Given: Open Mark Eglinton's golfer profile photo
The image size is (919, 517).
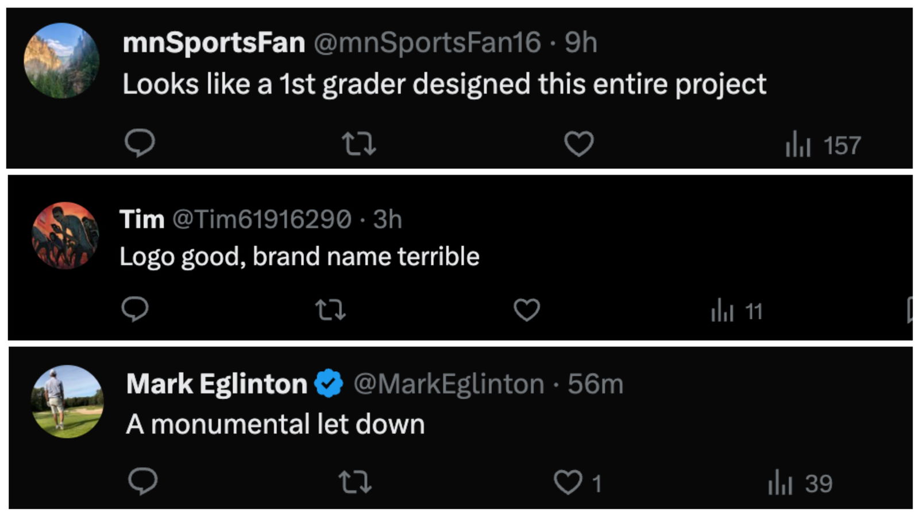Looking at the screenshot, I should click(x=67, y=402).
